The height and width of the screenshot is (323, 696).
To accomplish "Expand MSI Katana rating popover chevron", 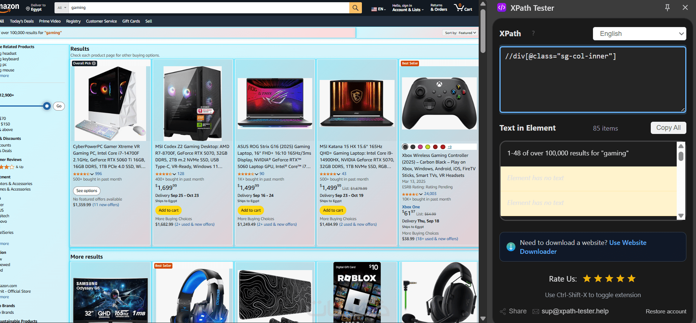I will pyautogui.click(x=339, y=174).
